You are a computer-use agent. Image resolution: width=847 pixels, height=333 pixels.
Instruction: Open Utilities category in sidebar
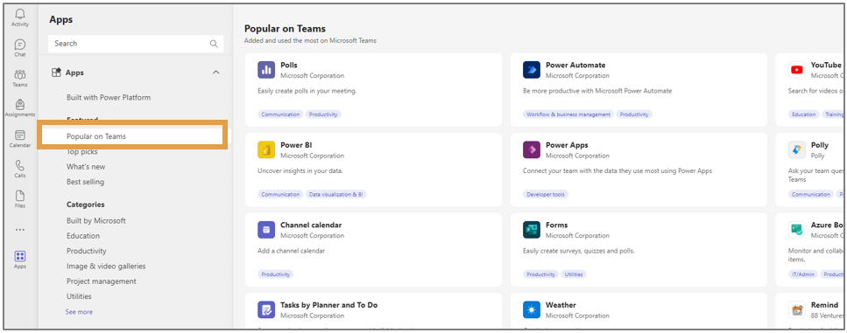[x=79, y=295]
